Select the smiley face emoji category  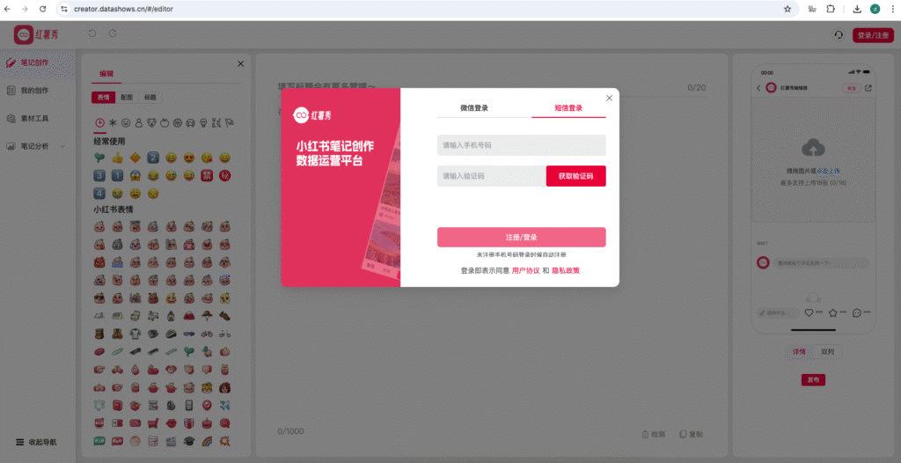pyautogui.click(x=125, y=122)
